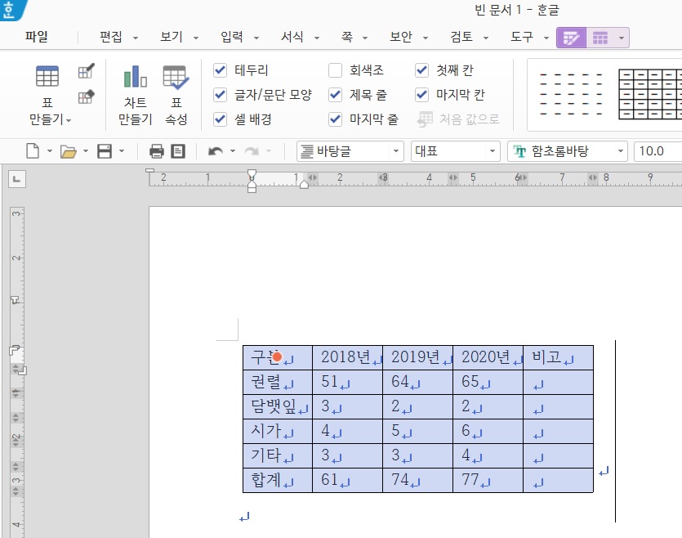Uncheck the 테두리 checkbox
This screenshot has height=538, width=682.
(220, 70)
